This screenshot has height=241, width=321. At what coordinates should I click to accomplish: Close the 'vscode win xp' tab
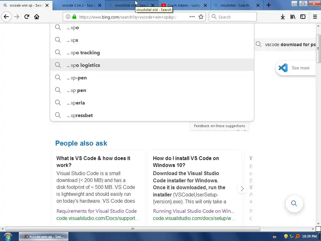point(47,5)
